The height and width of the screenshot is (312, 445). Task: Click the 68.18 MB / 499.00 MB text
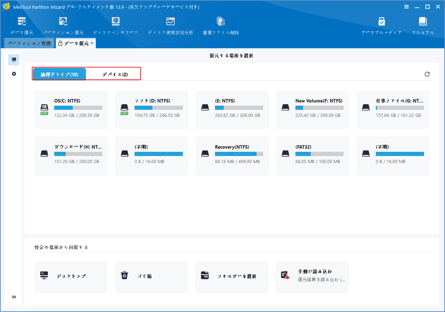(x=237, y=161)
